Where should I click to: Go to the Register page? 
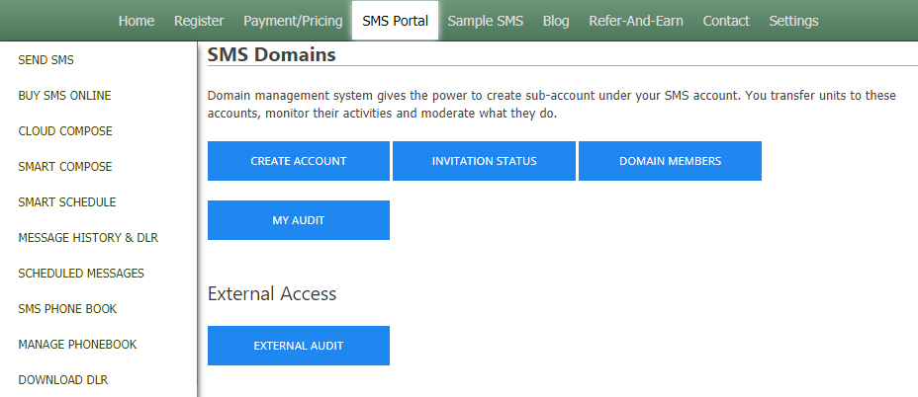199,21
